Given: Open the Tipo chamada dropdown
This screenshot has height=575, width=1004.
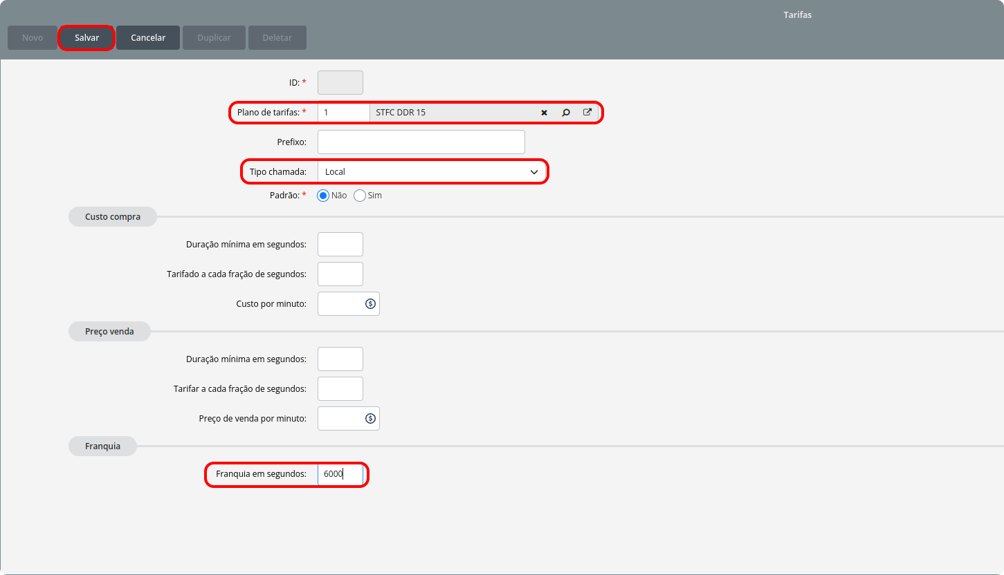Looking at the screenshot, I should tap(432, 171).
